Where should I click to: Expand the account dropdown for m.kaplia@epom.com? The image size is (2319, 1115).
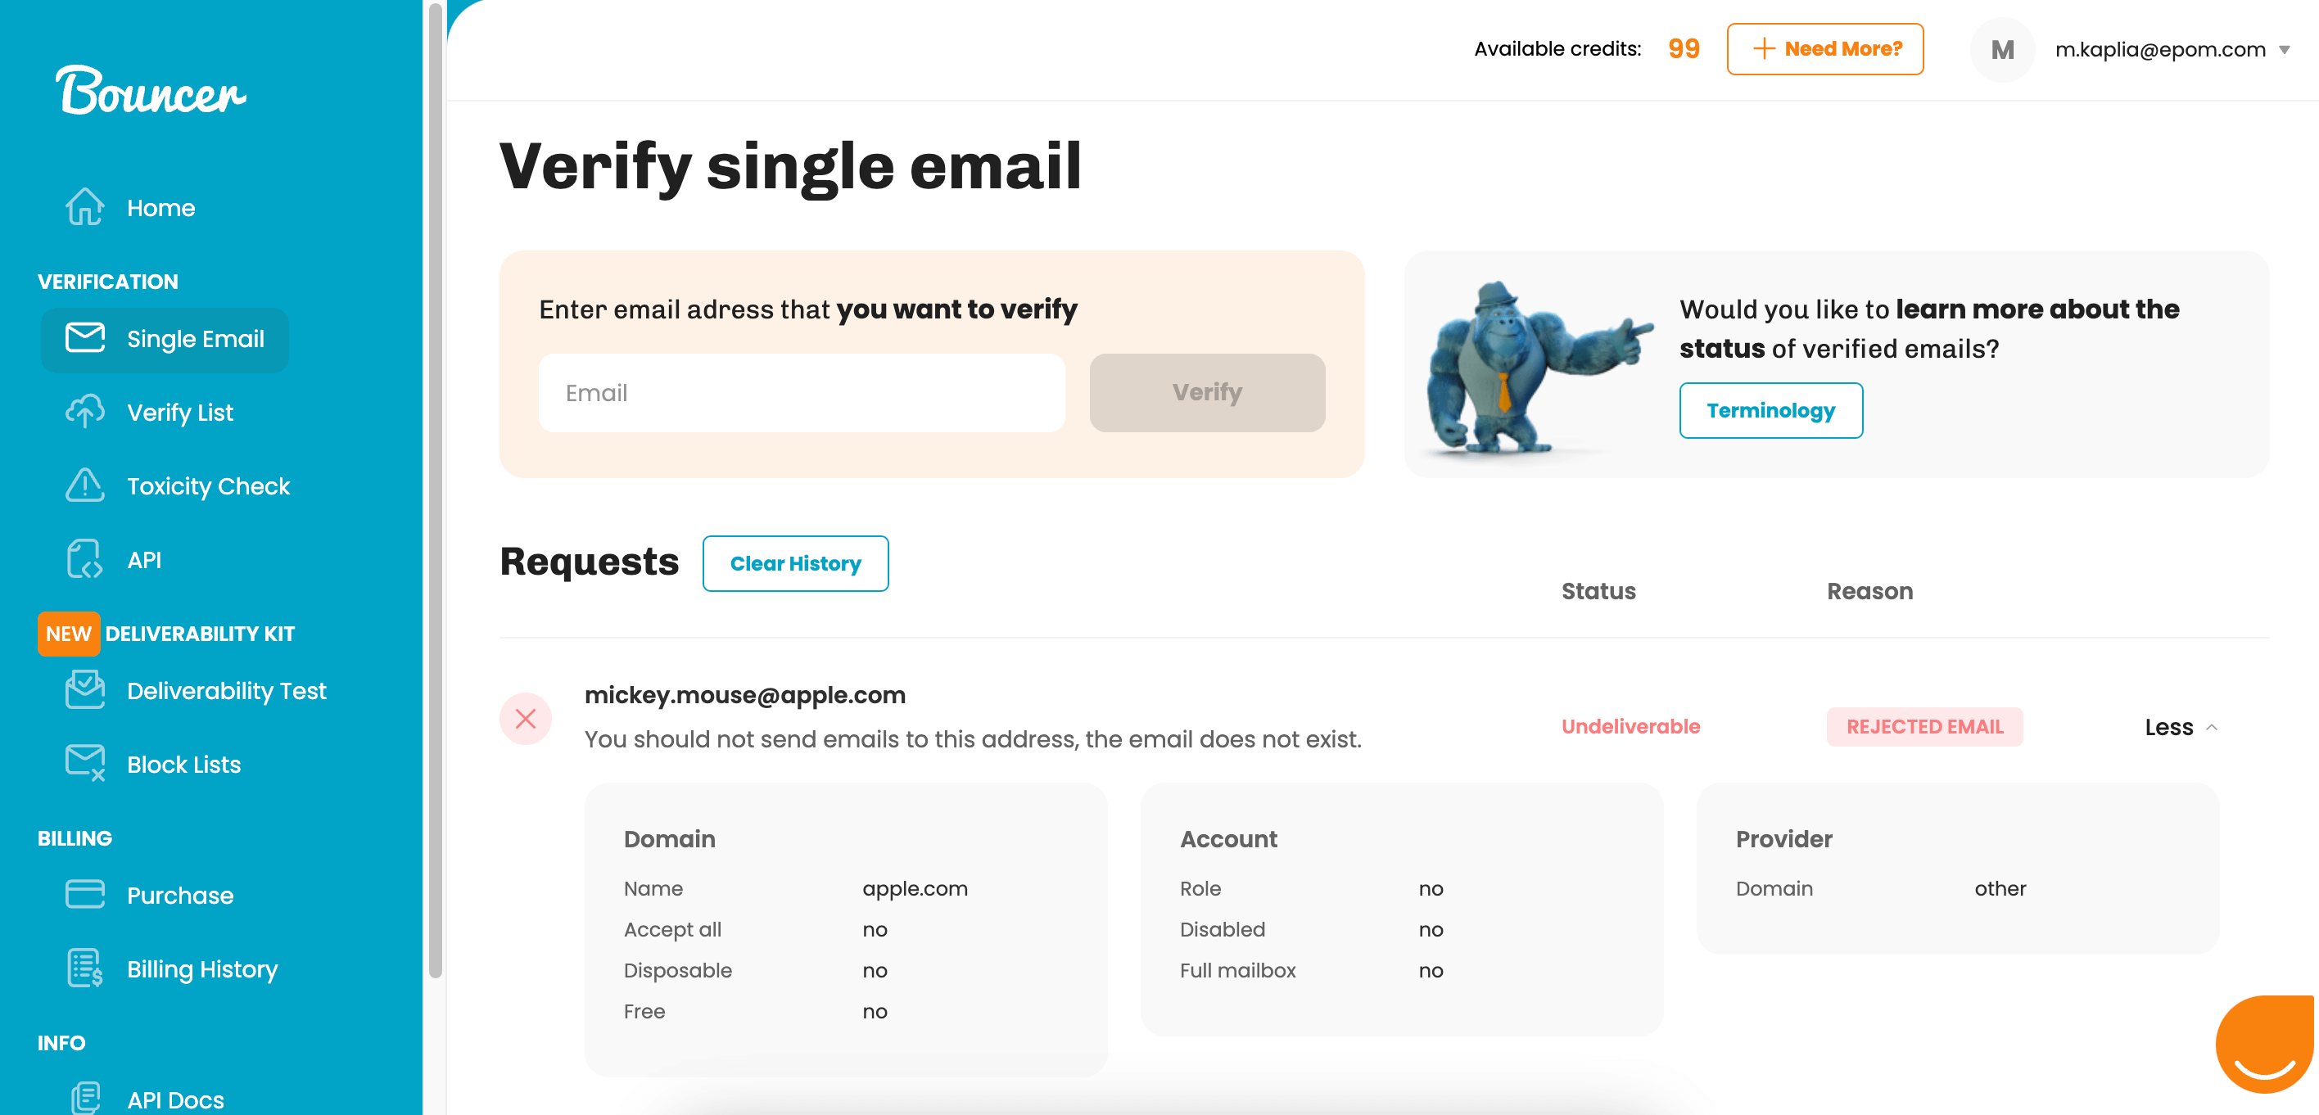coord(2291,50)
